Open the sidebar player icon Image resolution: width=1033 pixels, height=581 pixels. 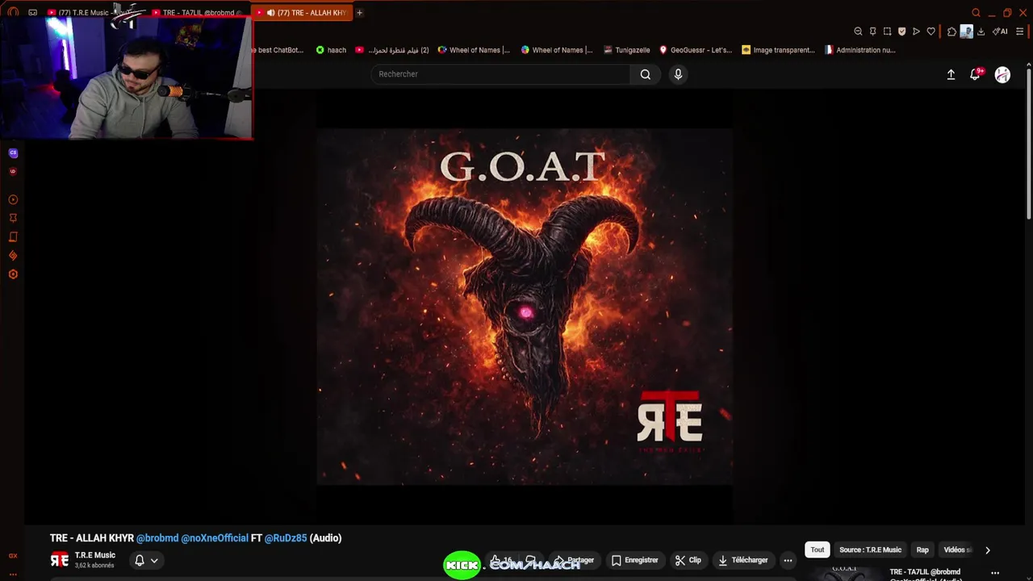(13, 199)
